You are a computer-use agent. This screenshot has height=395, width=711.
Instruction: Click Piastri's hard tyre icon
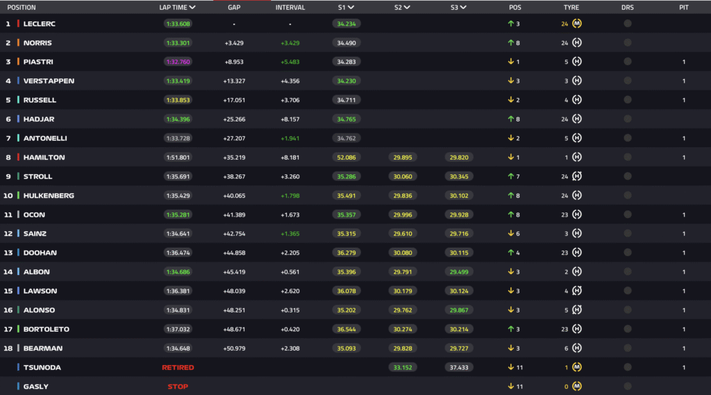point(577,62)
